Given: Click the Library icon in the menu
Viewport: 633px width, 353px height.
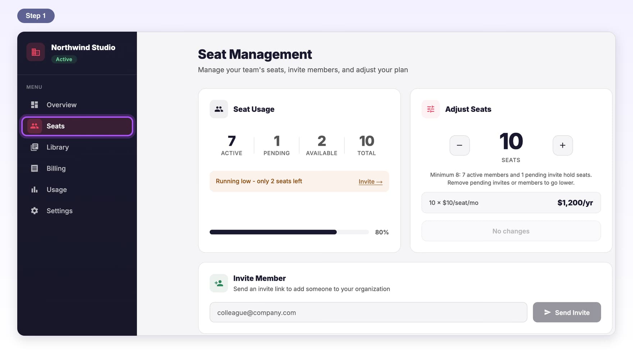Looking at the screenshot, I should coord(35,147).
